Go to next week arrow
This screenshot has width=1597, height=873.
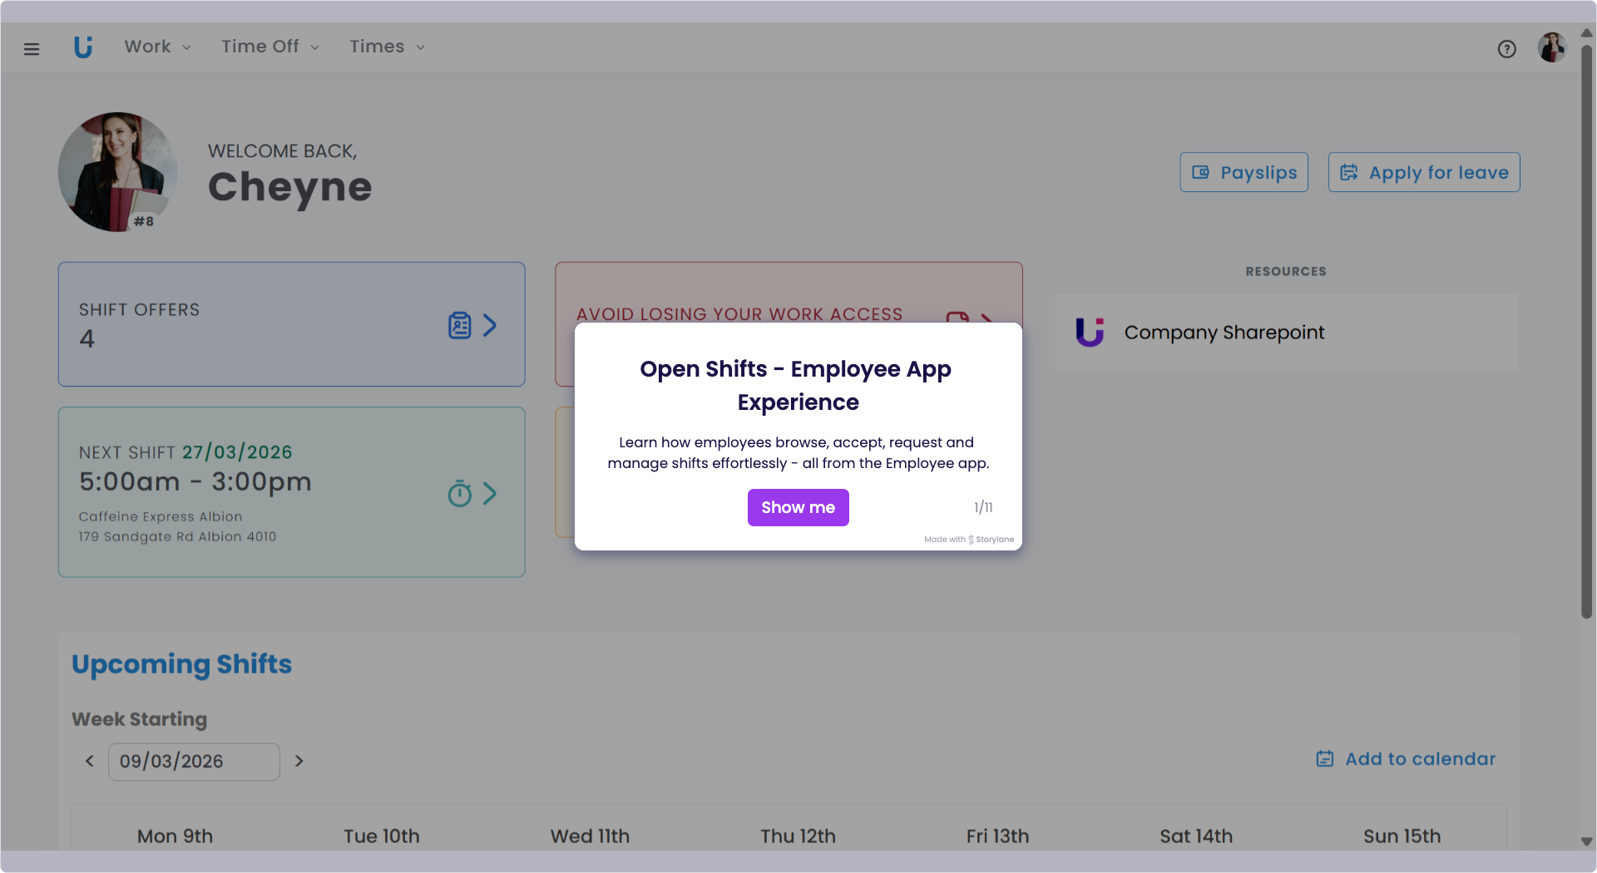click(x=299, y=761)
